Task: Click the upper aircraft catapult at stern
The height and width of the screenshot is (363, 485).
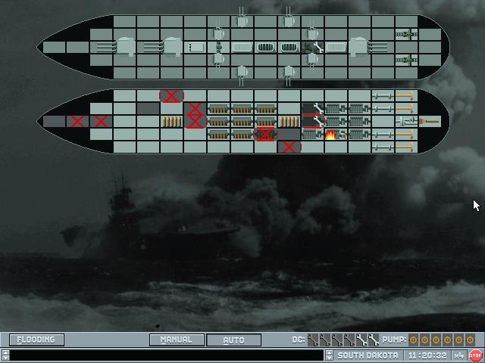Action: (x=406, y=35)
